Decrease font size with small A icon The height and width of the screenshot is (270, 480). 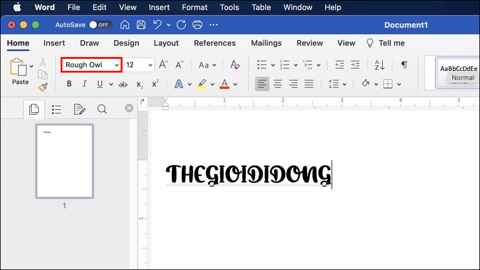[x=179, y=65]
